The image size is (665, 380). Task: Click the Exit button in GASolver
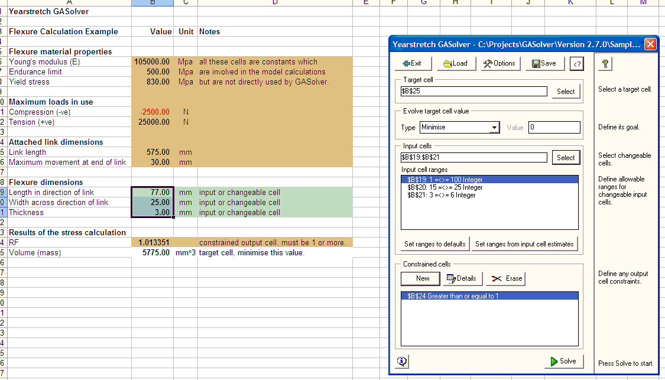413,64
